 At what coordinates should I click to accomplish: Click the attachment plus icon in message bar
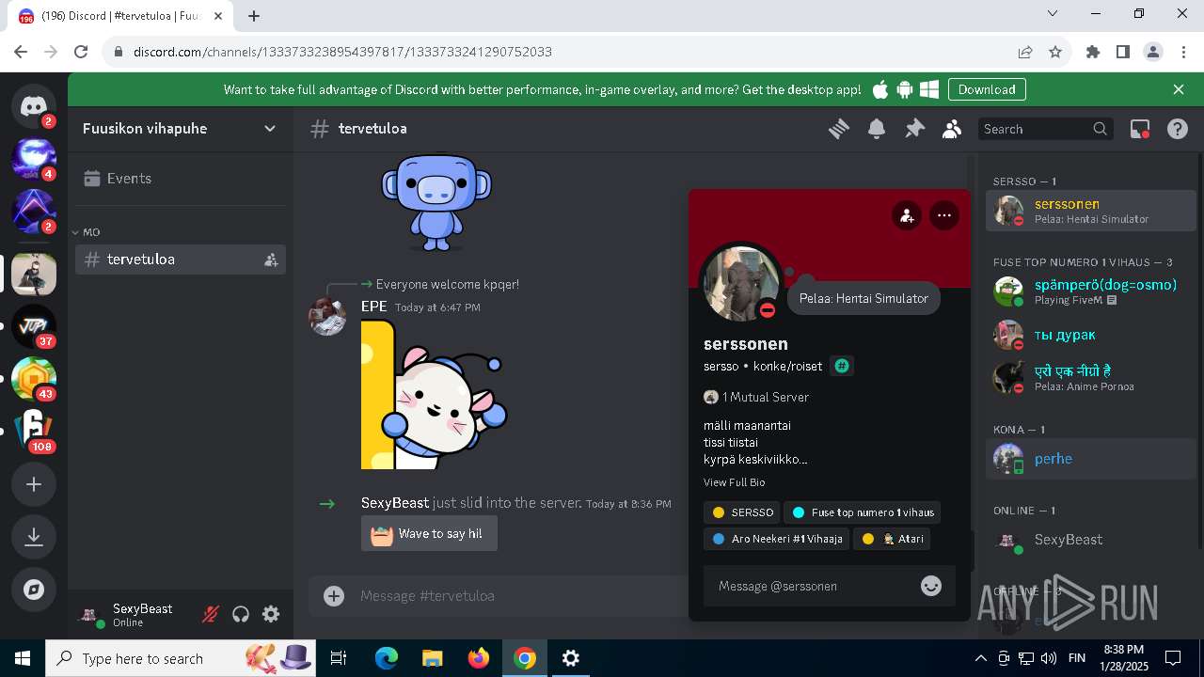[334, 595]
